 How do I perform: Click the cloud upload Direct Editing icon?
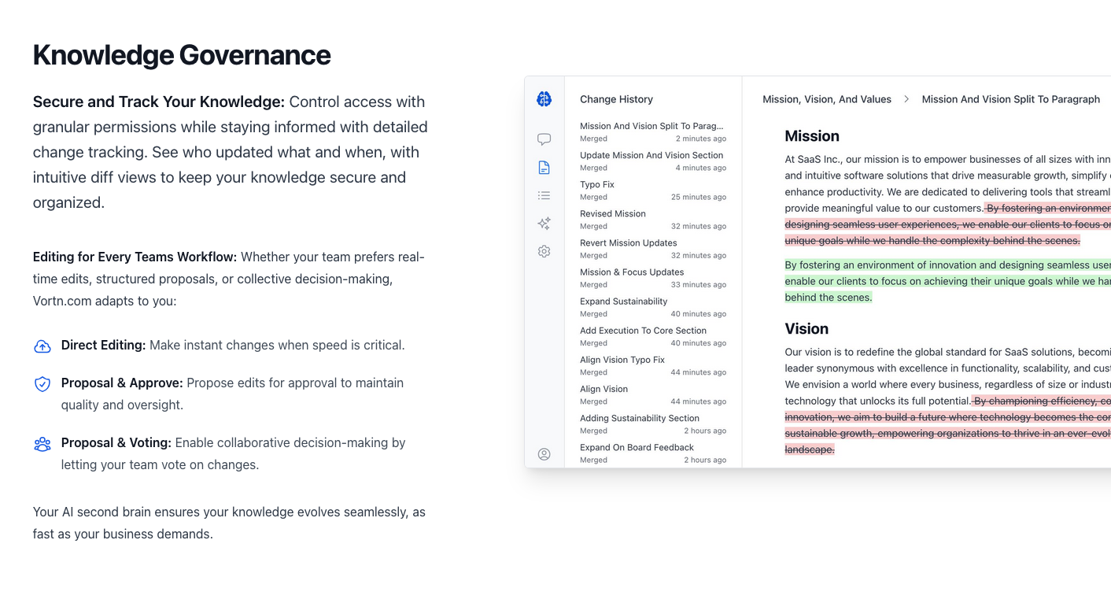[x=42, y=346]
